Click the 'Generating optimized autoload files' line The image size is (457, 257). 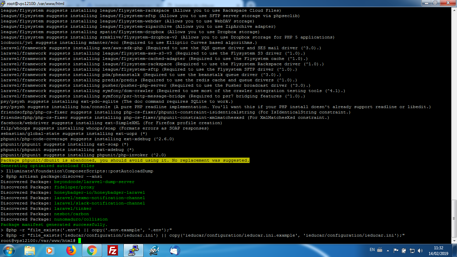[x=48, y=166]
